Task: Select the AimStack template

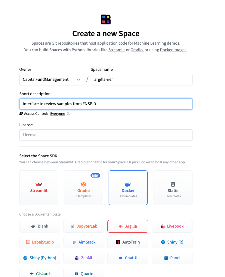Action: [84, 242]
